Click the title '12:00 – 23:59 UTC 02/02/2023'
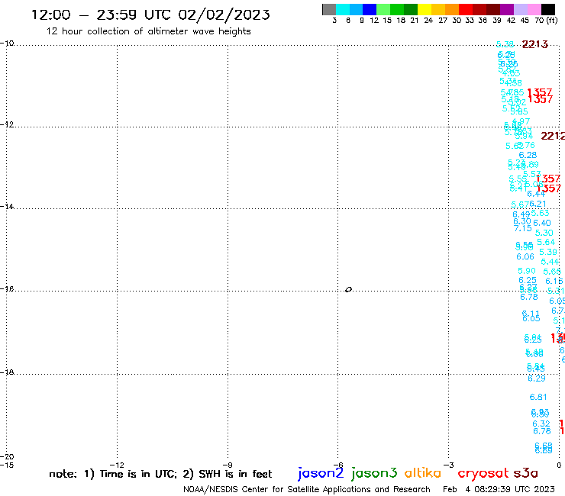Image resolution: width=565 pixels, height=496 pixels. (x=150, y=14)
